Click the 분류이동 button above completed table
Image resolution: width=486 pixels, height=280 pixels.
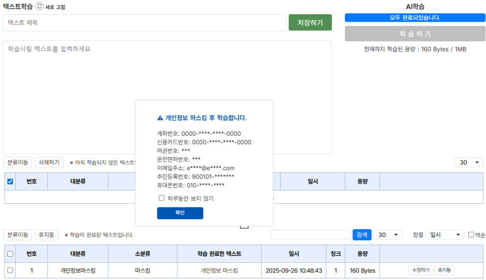pyautogui.click(x=17, y=235)
